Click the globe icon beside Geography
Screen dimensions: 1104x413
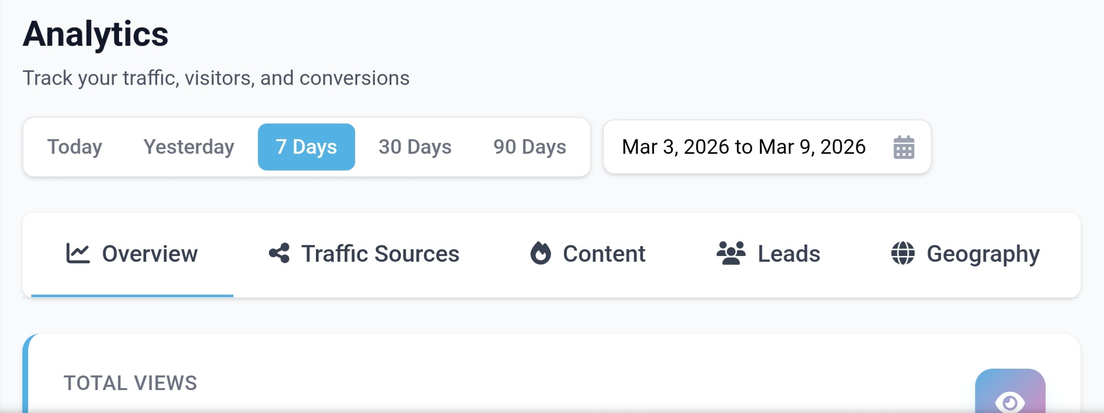pyautogui.click(x=902, y=253)
